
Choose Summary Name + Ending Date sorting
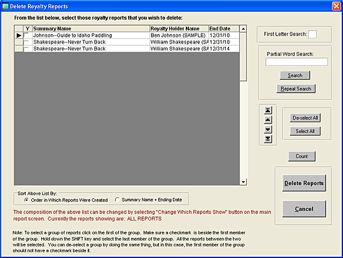117,200
